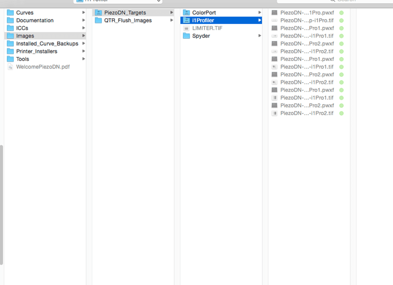
Task: Click the Spyder folder icon
Action: [186, 36]
